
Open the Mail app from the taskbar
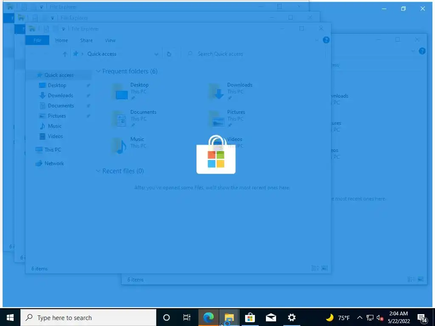[x=271, y=318]
